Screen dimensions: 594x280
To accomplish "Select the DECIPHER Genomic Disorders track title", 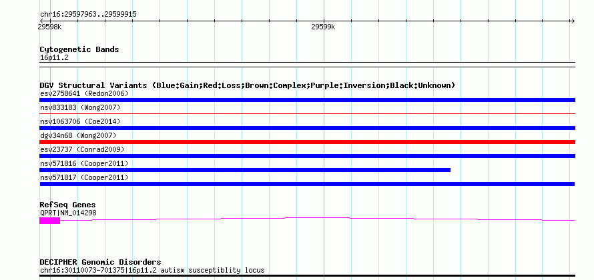I will pos(100,262).
